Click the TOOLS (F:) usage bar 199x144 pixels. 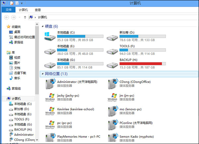[143, 50]
